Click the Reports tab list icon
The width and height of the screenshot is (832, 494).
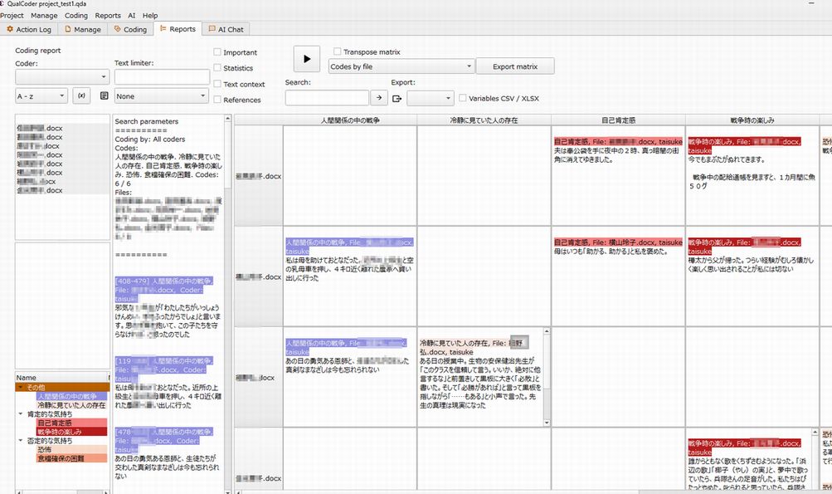(163, 29)
